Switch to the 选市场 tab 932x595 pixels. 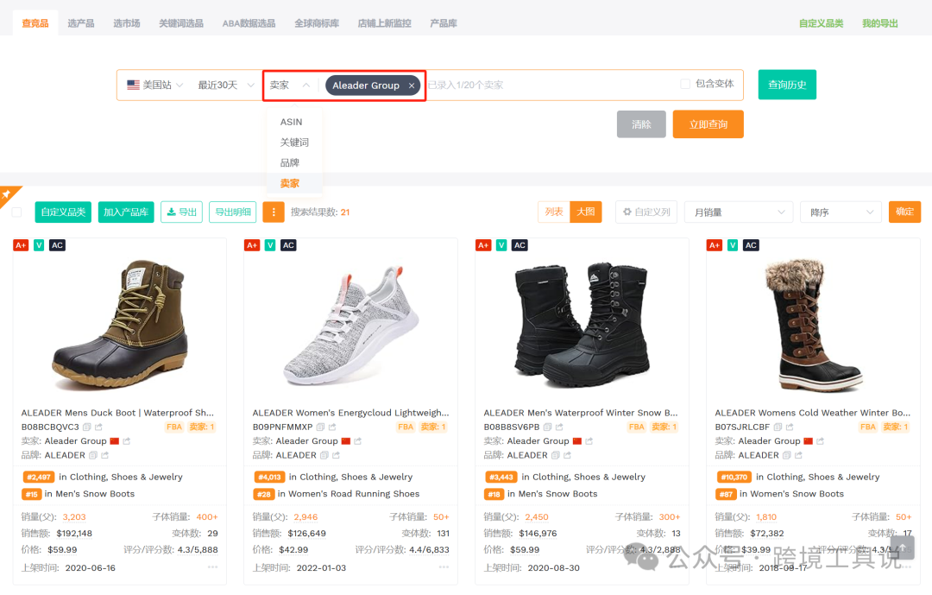pos(127,23)
